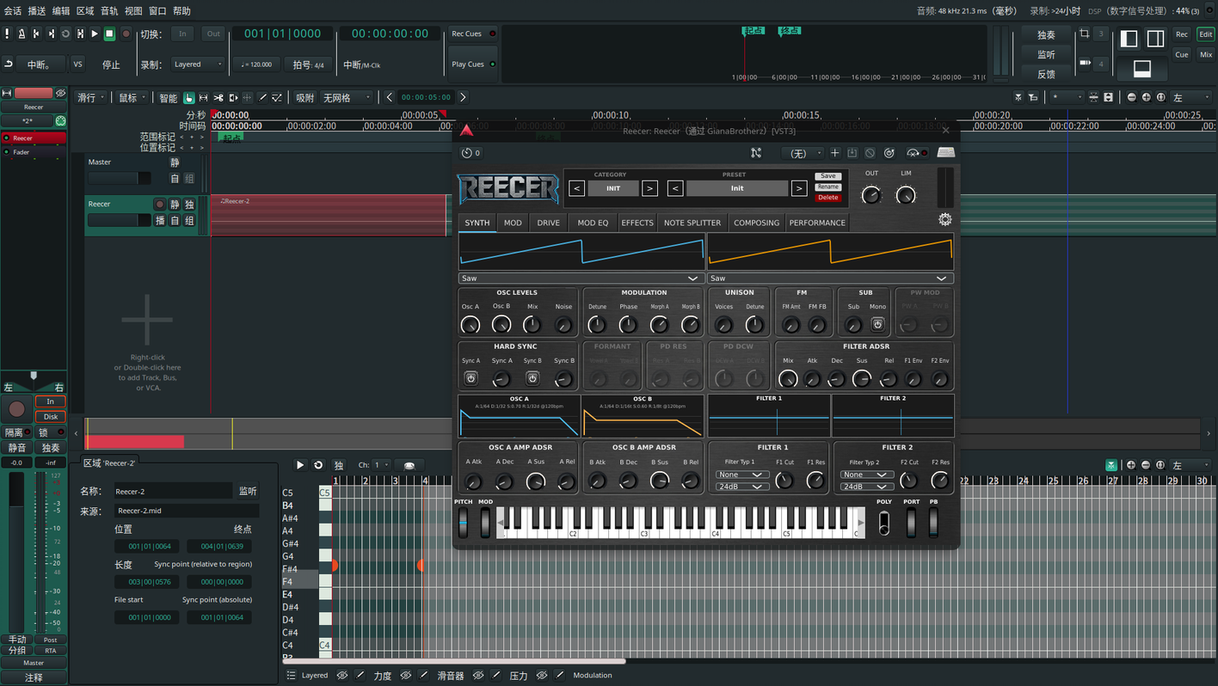The image size is (1218, 686).
Task: Toggle loop playback in the transport bar
Action: tap(65, 34)
